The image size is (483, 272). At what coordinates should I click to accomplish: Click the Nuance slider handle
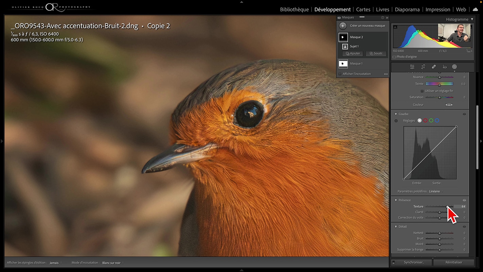(439, 78)
